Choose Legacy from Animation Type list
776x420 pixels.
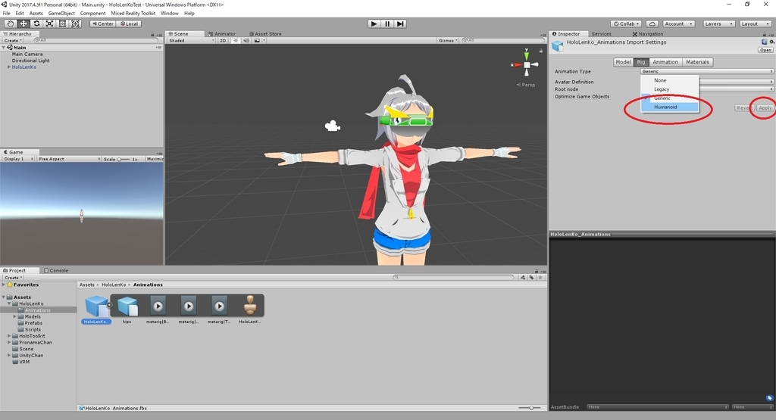pos(670,89)
